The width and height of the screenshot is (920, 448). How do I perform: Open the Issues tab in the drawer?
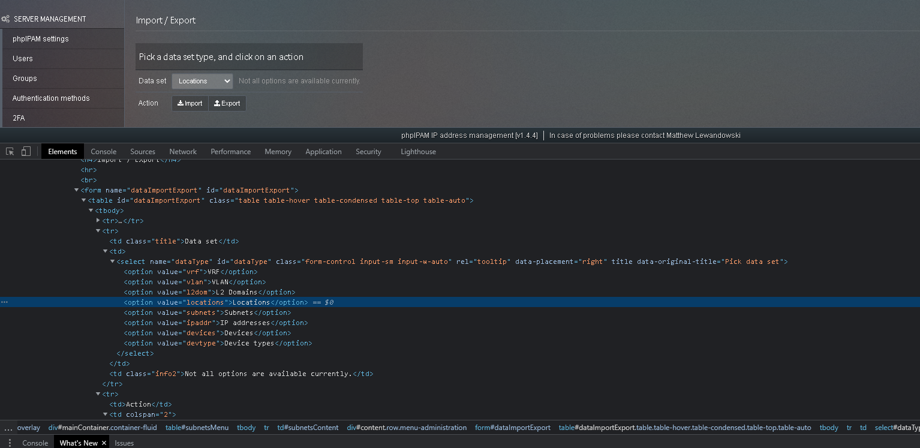coord(124,443)
